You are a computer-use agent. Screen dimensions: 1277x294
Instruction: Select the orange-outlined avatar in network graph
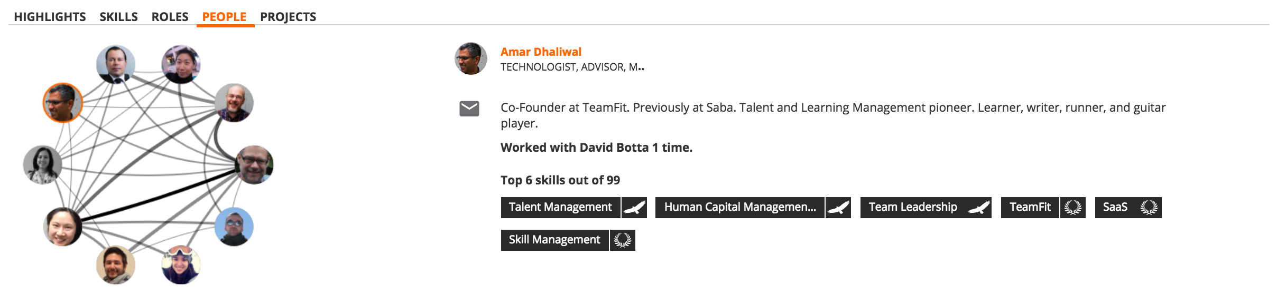point(63,103)
